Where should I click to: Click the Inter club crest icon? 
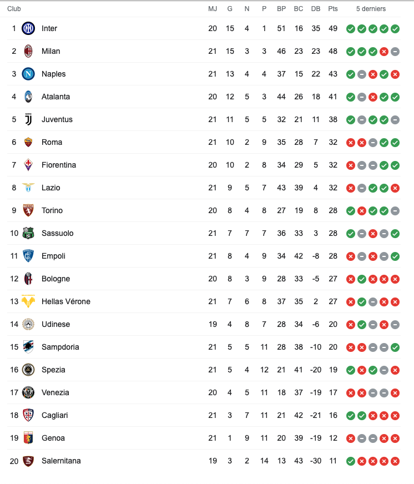pos(28,28)
